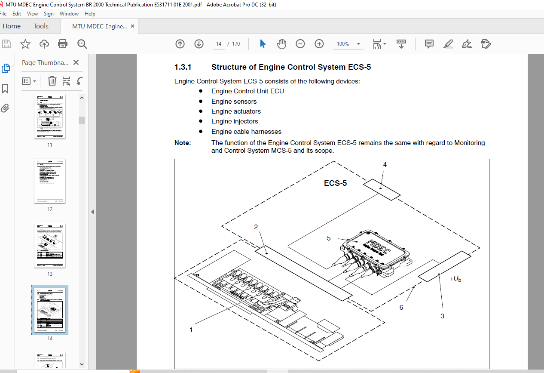Click the magnifier Find text icon
This screenshot has width=544, height=373.
coord(82,44)
